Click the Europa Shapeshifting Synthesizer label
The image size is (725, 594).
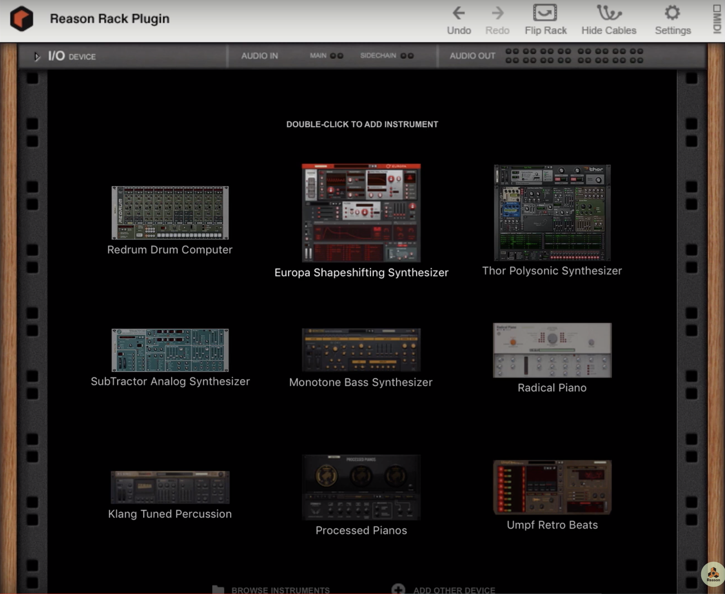[361, 273]
